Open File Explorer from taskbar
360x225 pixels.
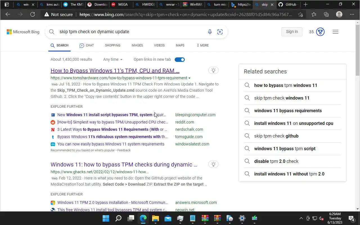(156, 218)
